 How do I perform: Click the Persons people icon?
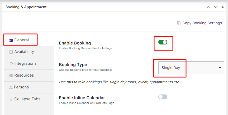[11, 87]
